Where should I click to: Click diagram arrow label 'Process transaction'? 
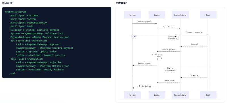tap(194, 32)
